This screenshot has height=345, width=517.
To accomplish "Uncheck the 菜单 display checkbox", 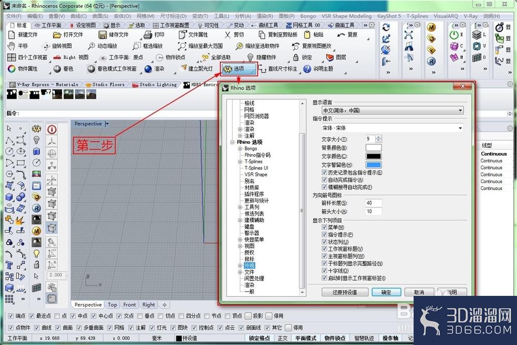I will coord(324,227).
